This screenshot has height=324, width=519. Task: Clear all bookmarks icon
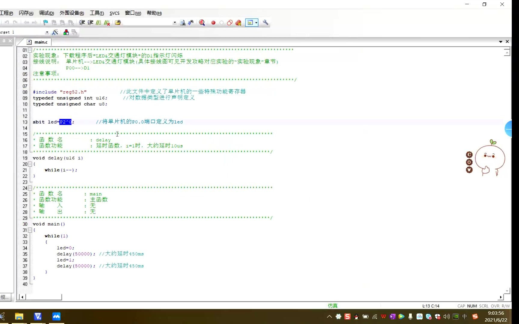coord(71,22)
